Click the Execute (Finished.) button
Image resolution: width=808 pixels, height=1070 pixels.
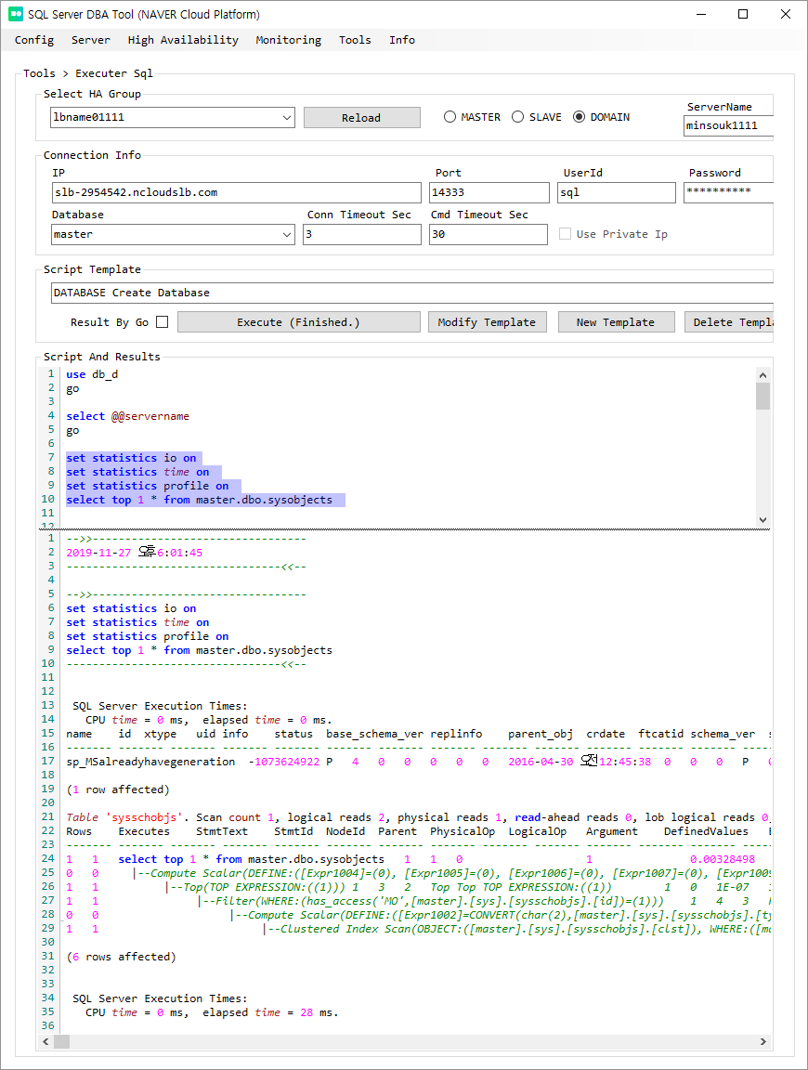299,322
